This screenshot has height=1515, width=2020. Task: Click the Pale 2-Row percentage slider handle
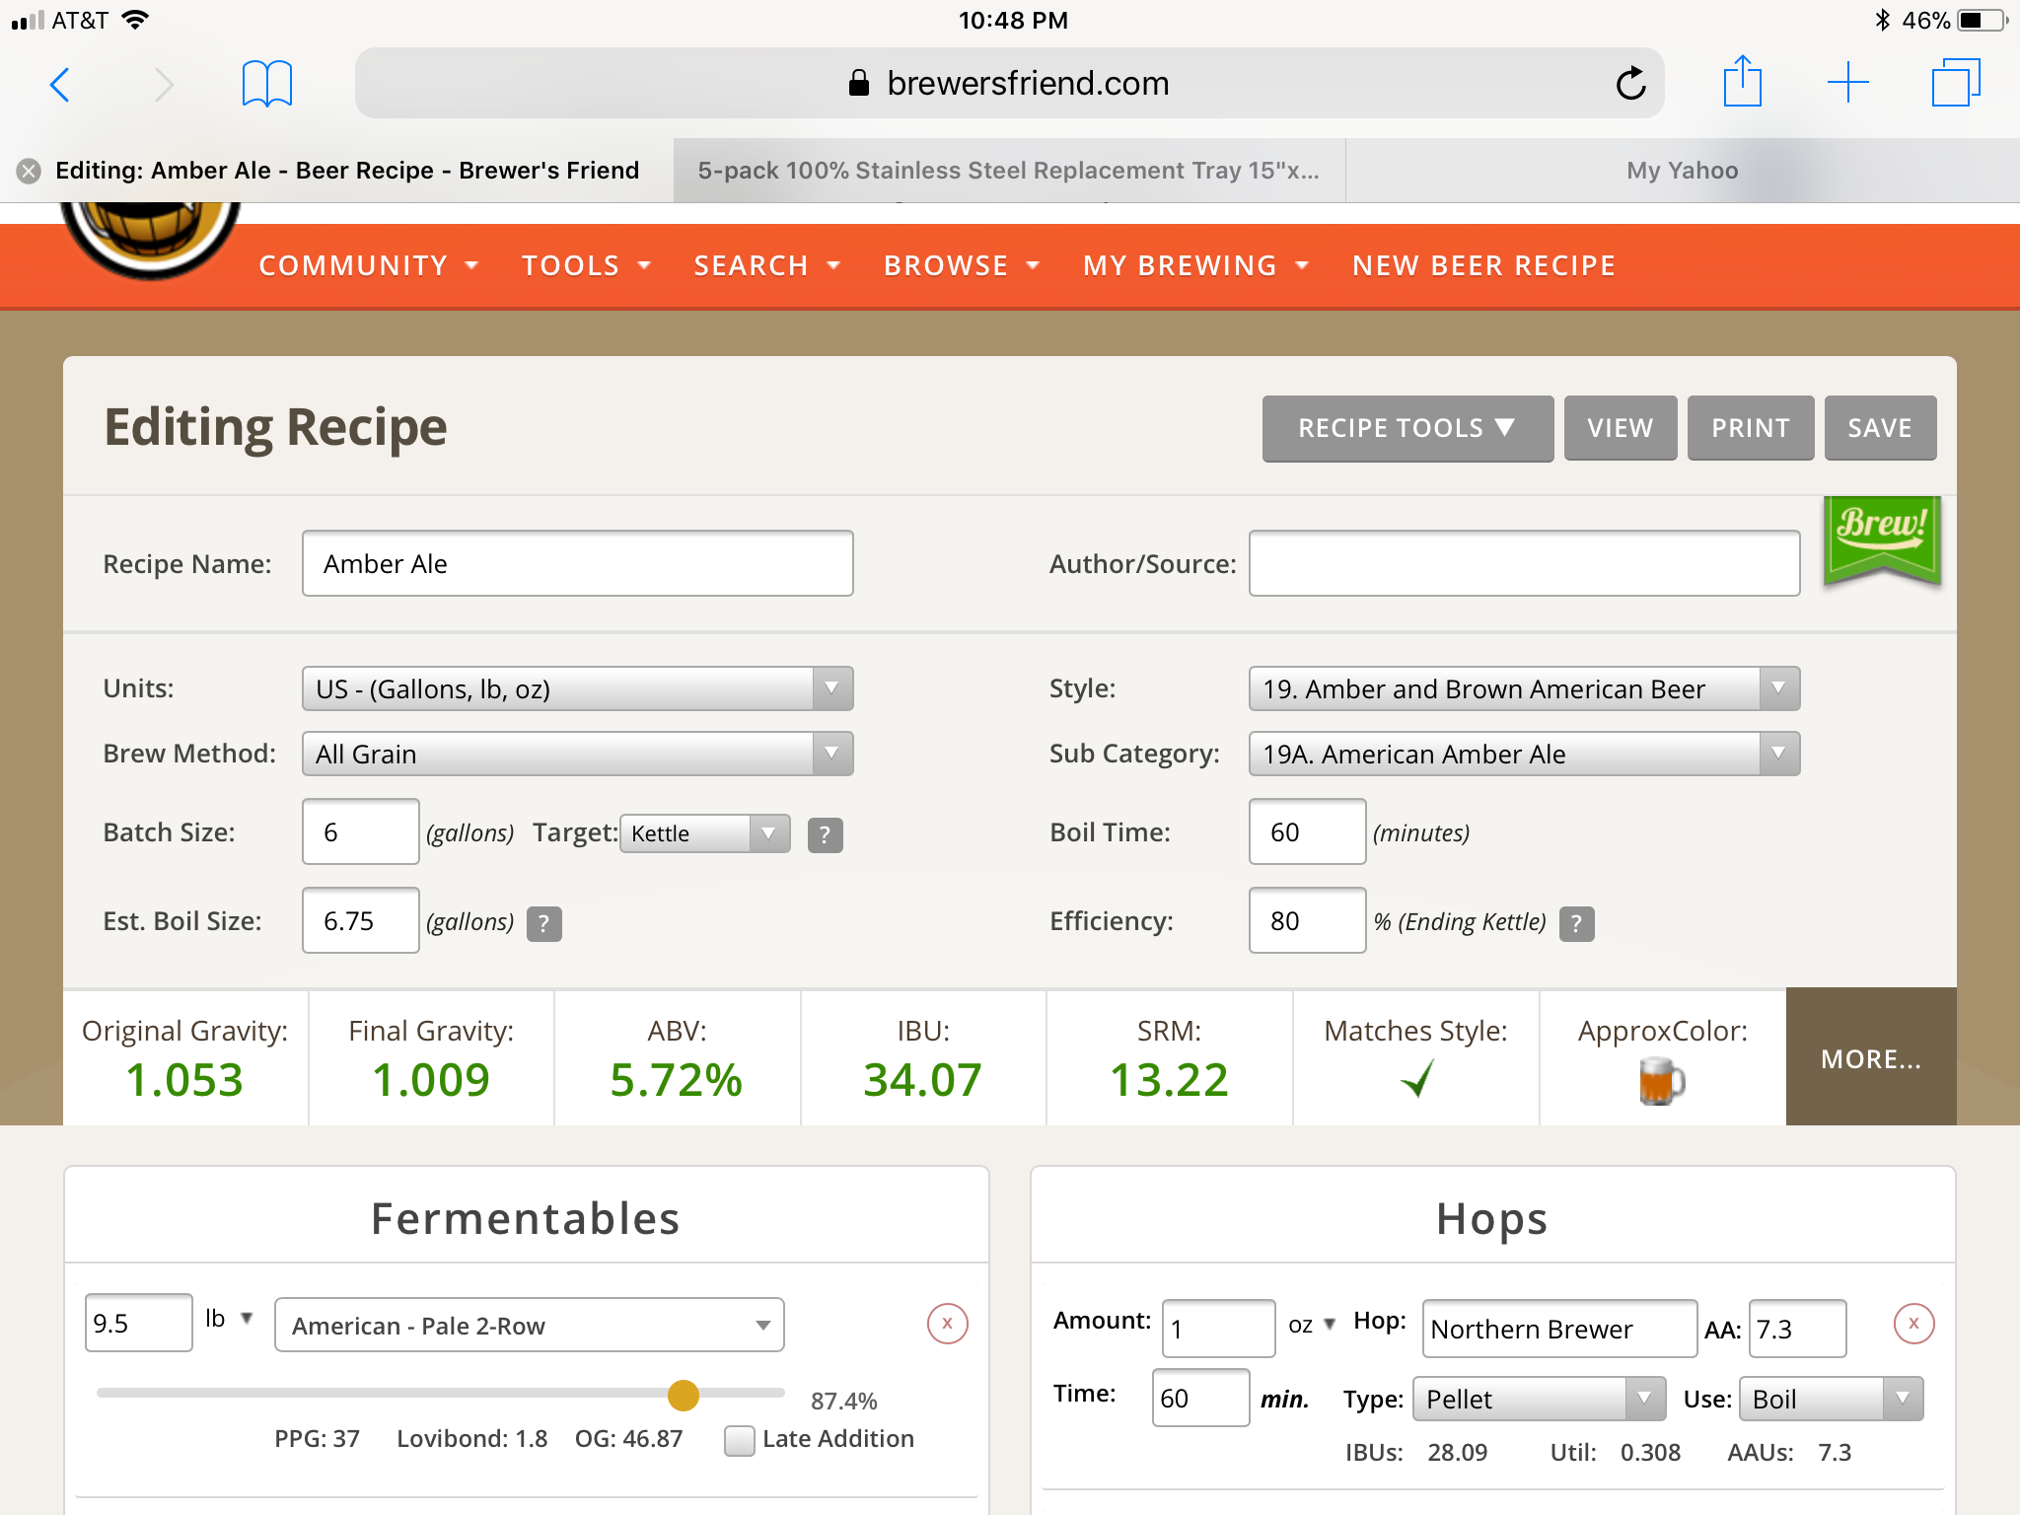click(683, 1395)
